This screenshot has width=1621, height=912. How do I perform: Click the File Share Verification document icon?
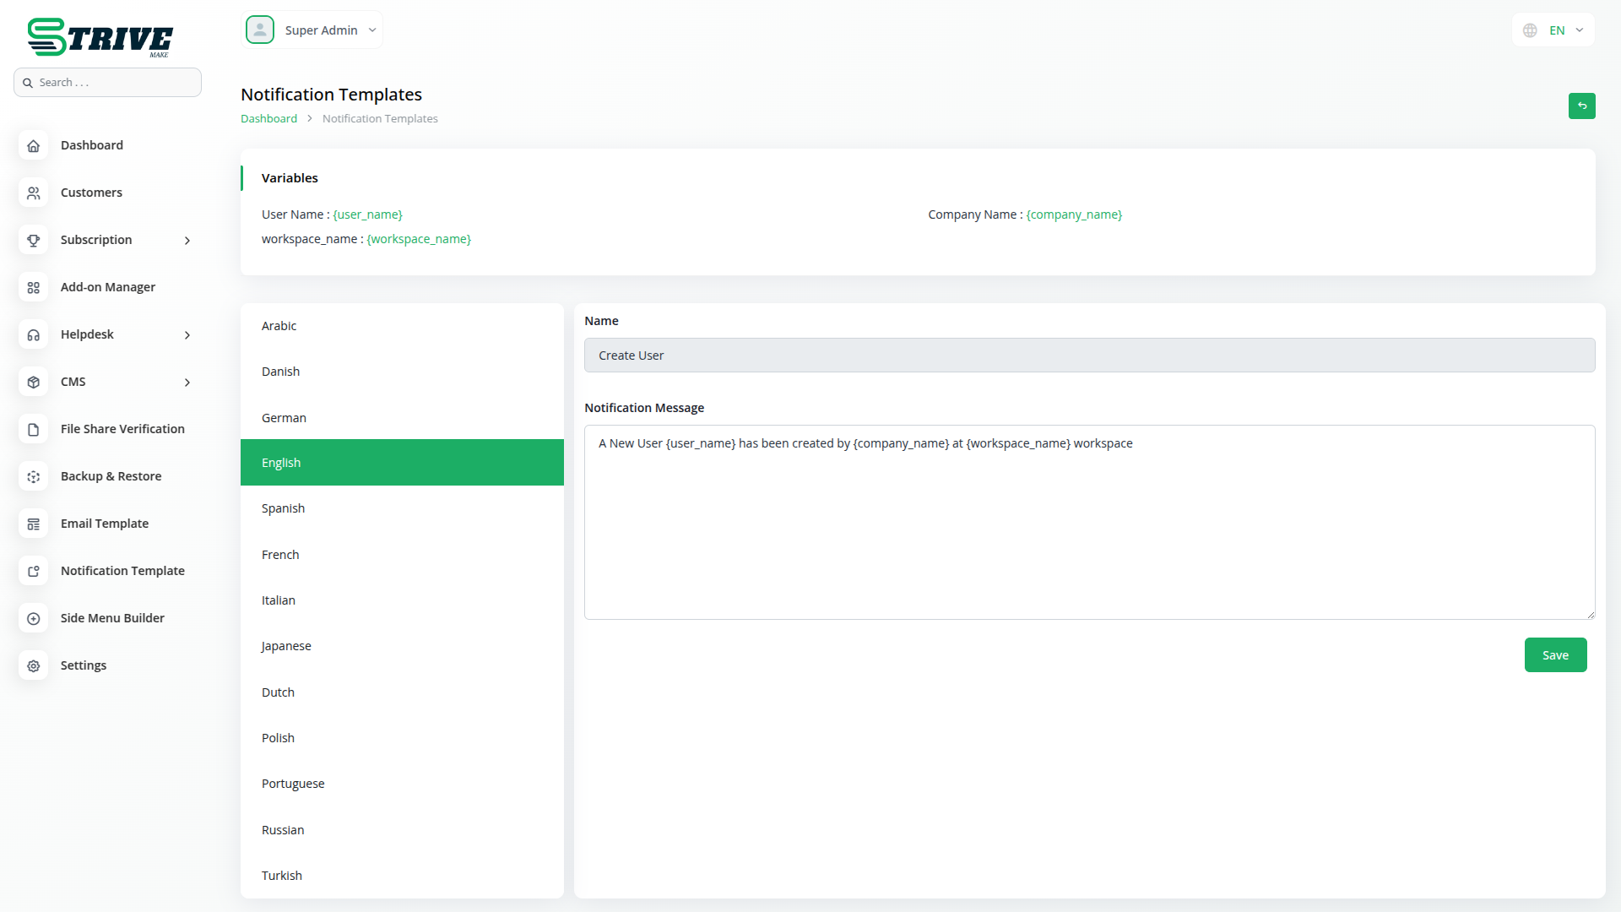[x=34, y=429]
